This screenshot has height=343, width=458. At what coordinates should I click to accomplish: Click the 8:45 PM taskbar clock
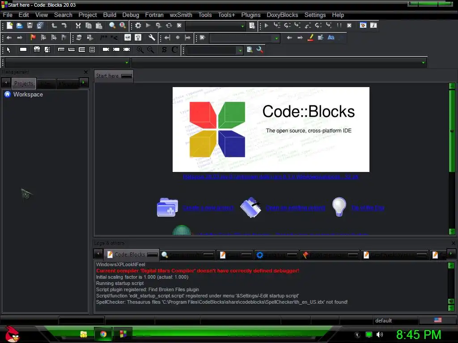[x=419, y=335]
